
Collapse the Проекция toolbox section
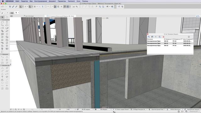(5, 54)
